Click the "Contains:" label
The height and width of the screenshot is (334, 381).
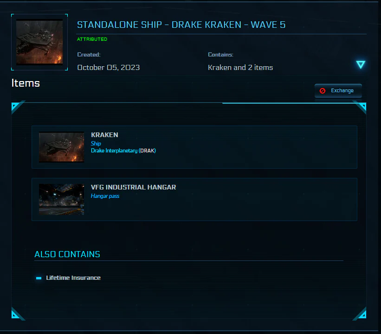click(x=220, y=55)
